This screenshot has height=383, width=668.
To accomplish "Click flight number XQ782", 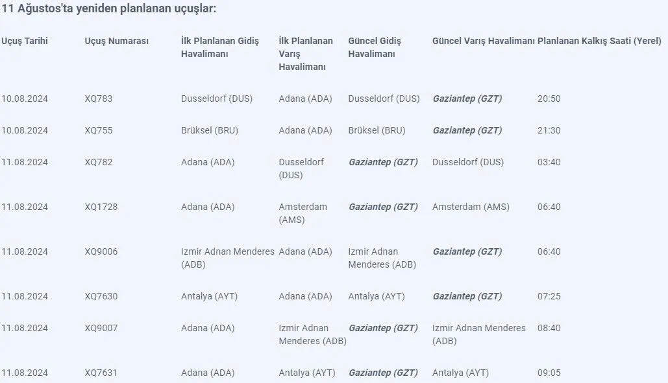I will (x=99, y=163).
